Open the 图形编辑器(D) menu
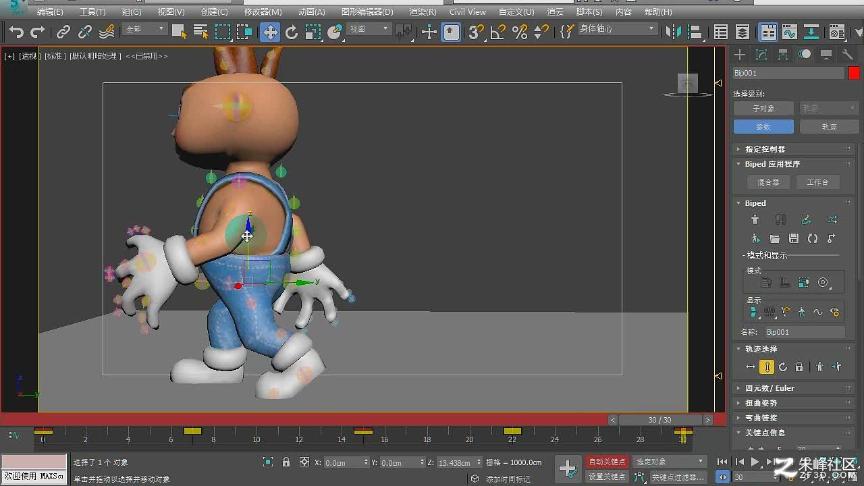 [x=367, y=12]
